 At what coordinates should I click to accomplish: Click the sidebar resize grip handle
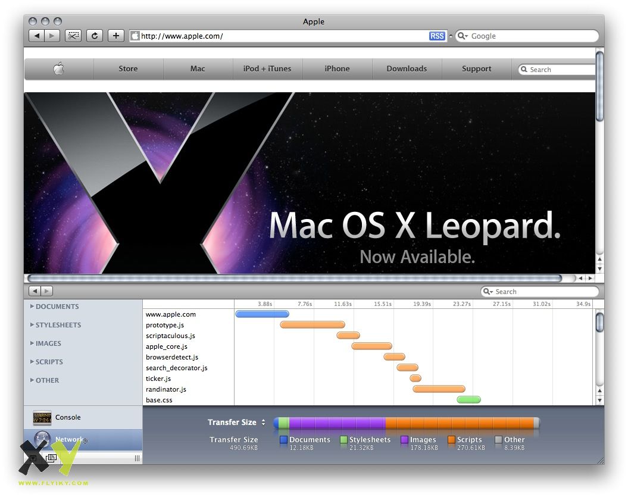(137, 458)
